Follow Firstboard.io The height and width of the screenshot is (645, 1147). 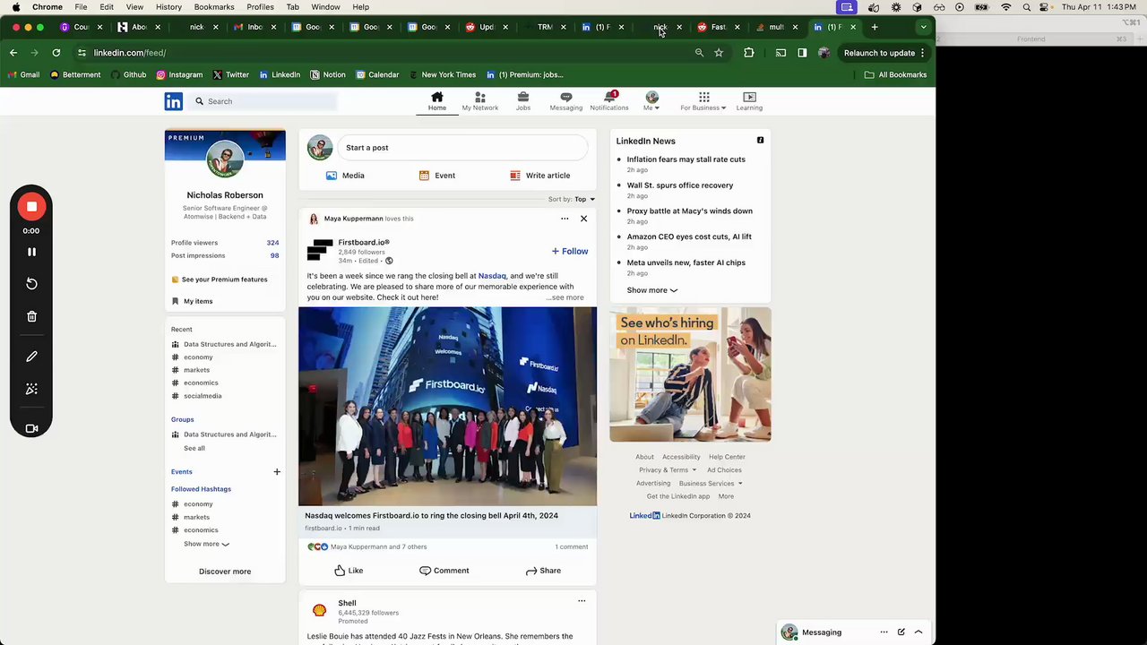pyautogui.click(x=570, y=252)
